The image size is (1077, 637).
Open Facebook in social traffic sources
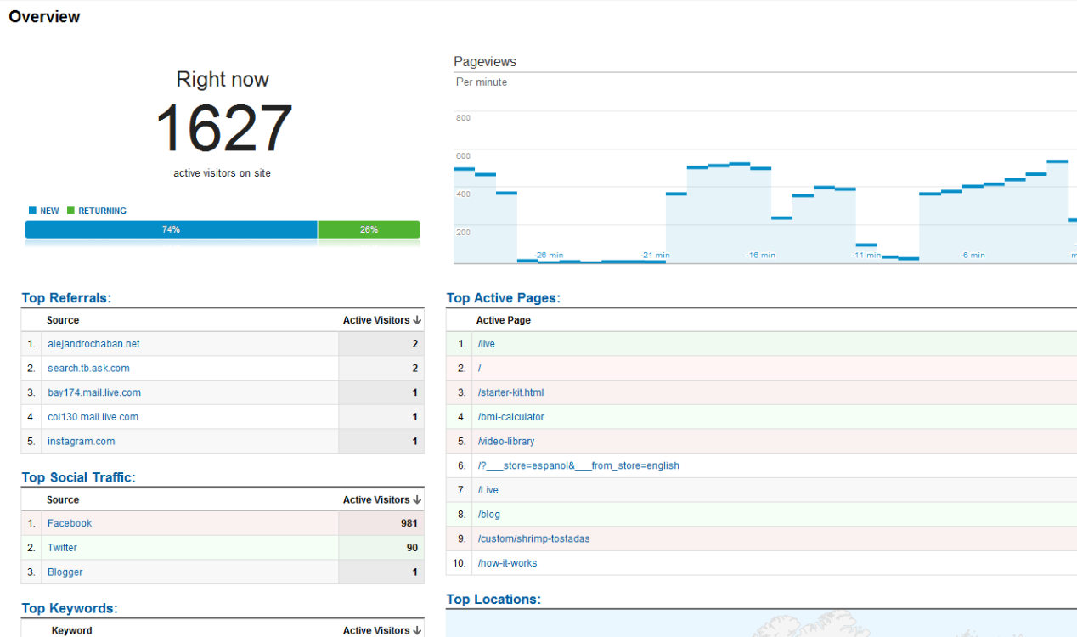point(70,523)
